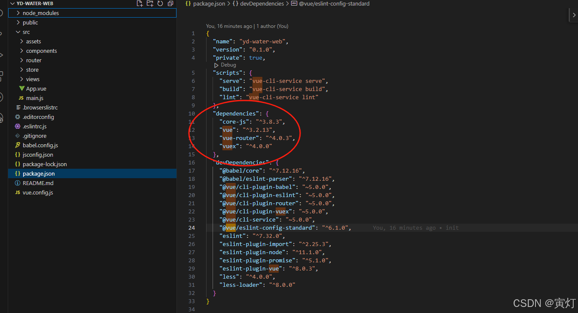578x313 pixels.
Task: Open the router folder
Action: (x=33, y=60)
